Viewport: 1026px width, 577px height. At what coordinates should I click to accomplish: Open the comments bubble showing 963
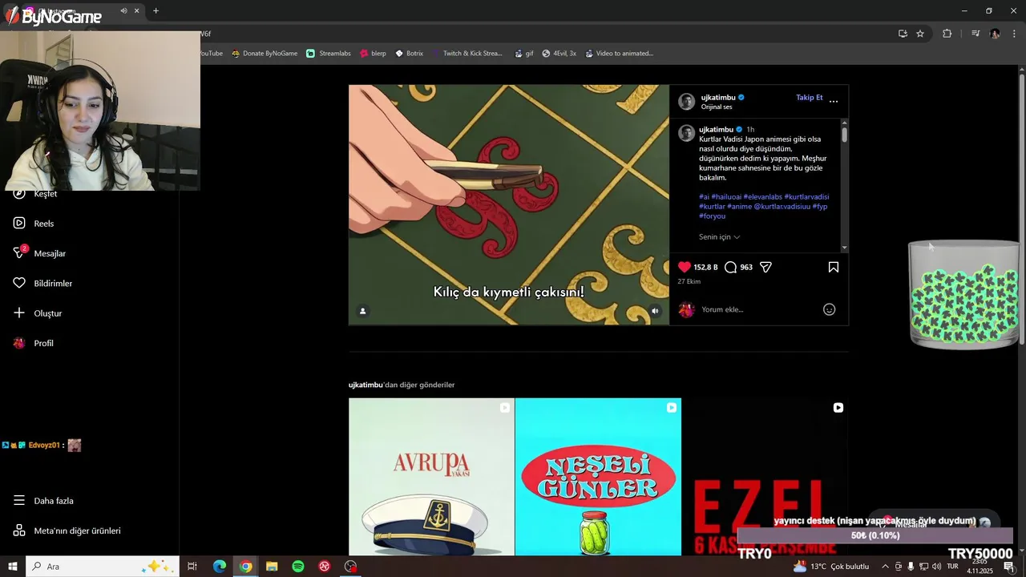730,267
